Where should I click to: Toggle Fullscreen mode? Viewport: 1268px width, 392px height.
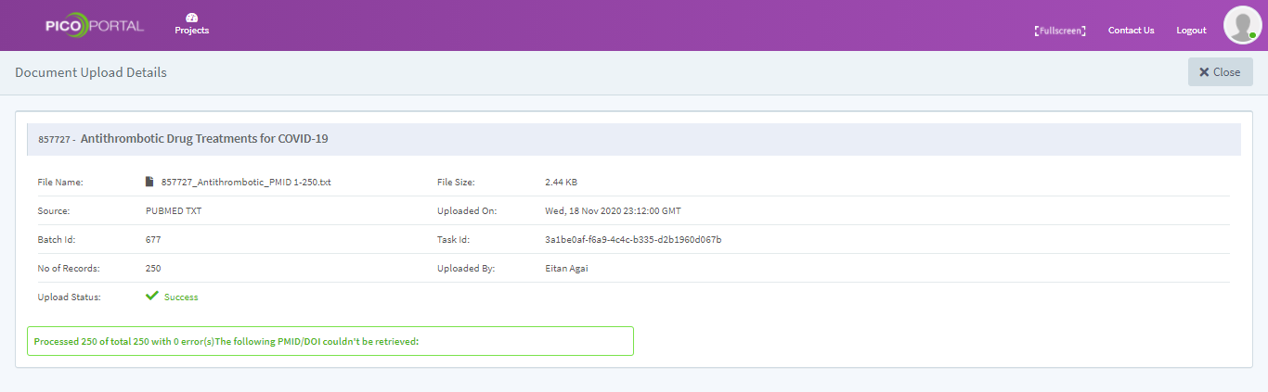[x=1060, y=31]
